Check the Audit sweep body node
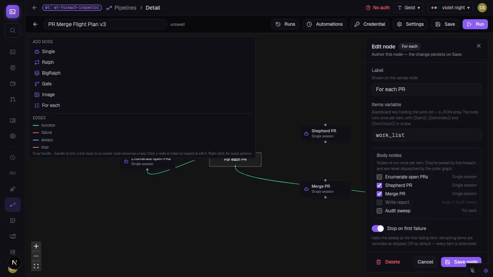 [x=379, y=211]
